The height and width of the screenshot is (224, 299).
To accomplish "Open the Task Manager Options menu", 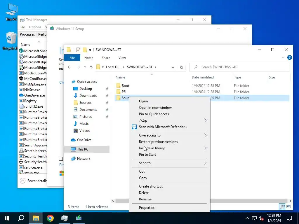I will (x=35, y=27).
